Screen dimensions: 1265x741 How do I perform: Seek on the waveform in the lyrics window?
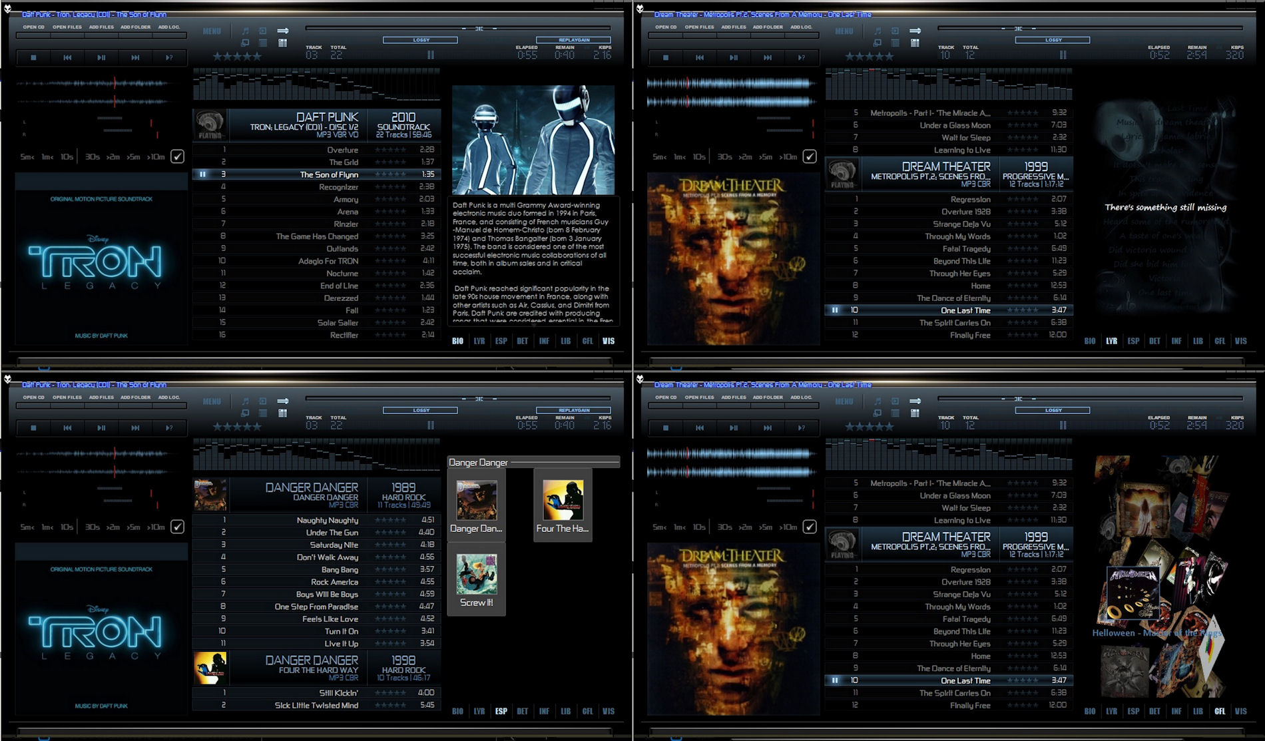click(732, 93)
